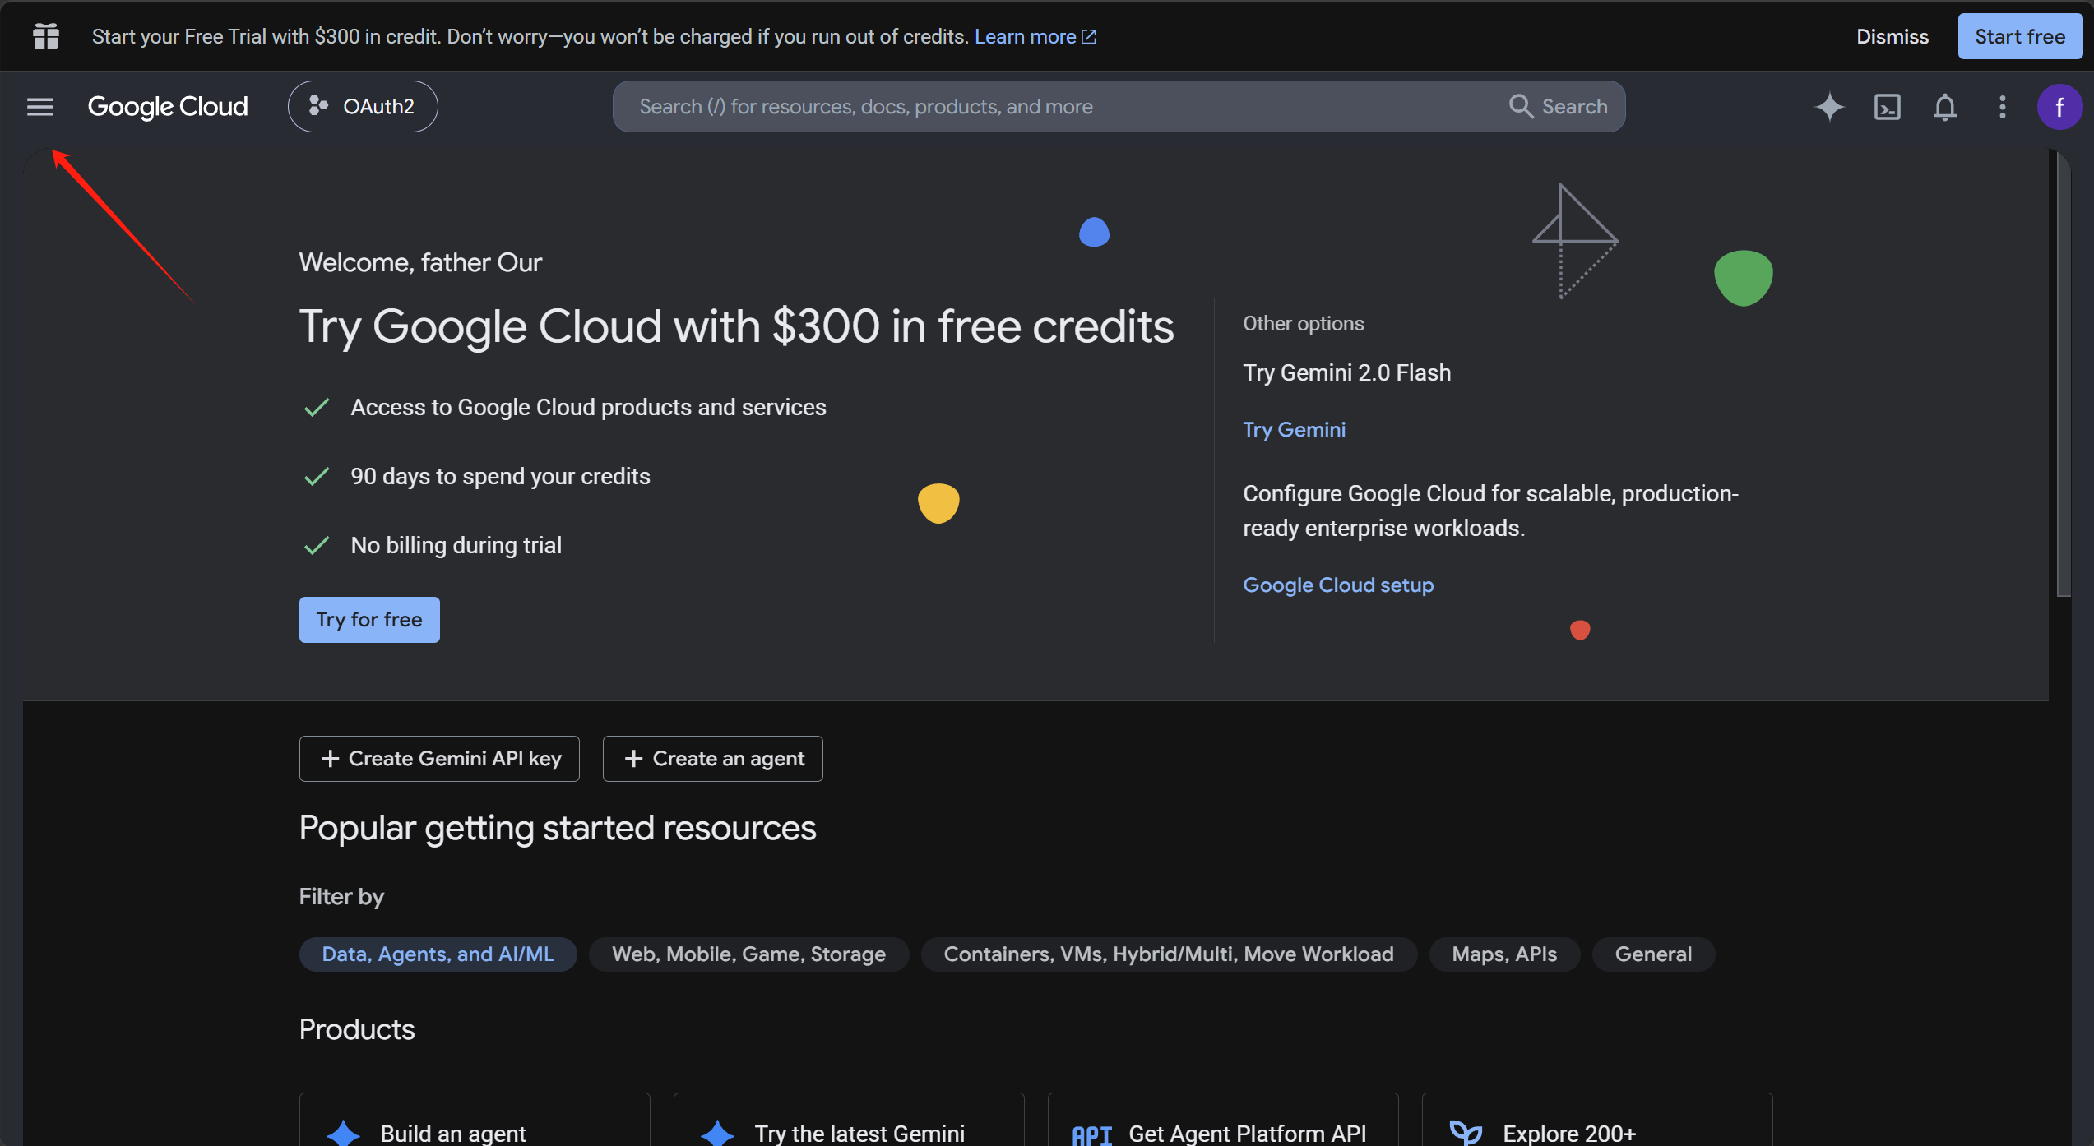The image size is (2094, 1146).
Task: Open the hamburger navigation menu
Action: click(x=39, y=107)
